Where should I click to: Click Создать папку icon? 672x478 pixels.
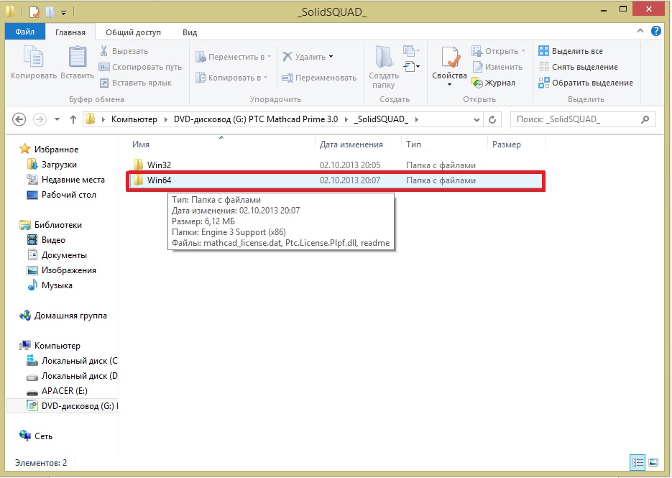(x=384, y=57)
